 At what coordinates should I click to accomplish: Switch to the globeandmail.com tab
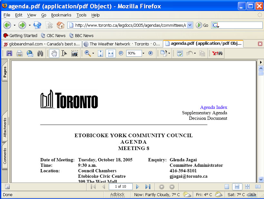coord(42,44)
